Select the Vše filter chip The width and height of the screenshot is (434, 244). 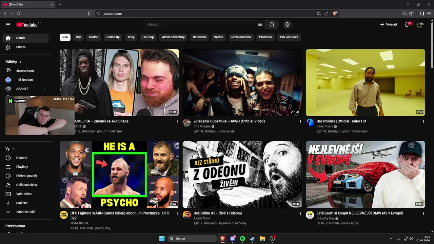click(x=65, y=37)
